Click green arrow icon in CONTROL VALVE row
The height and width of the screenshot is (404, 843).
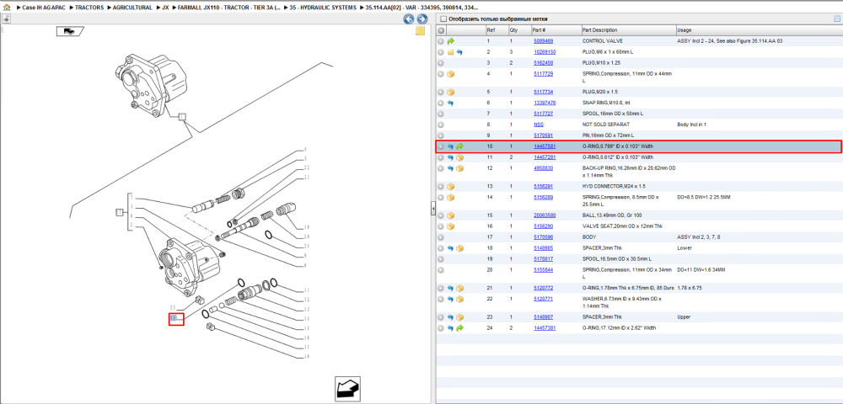point(450,40)
